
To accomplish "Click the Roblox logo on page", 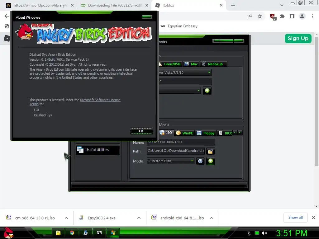I will pyautogui.click(x=7, y=38).
